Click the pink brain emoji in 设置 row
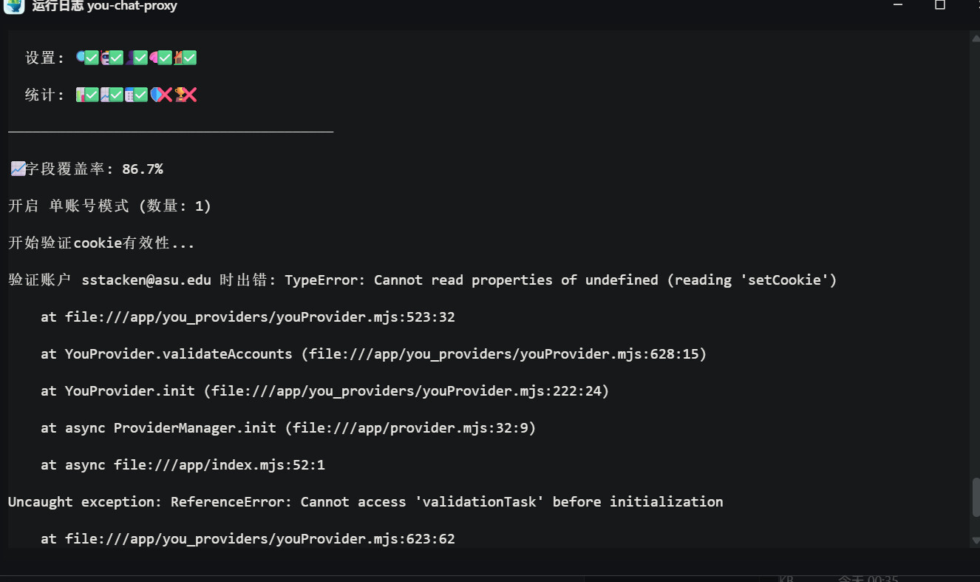Image resolution: width=980 pixels, height=582 pixels. coord(154,58)
